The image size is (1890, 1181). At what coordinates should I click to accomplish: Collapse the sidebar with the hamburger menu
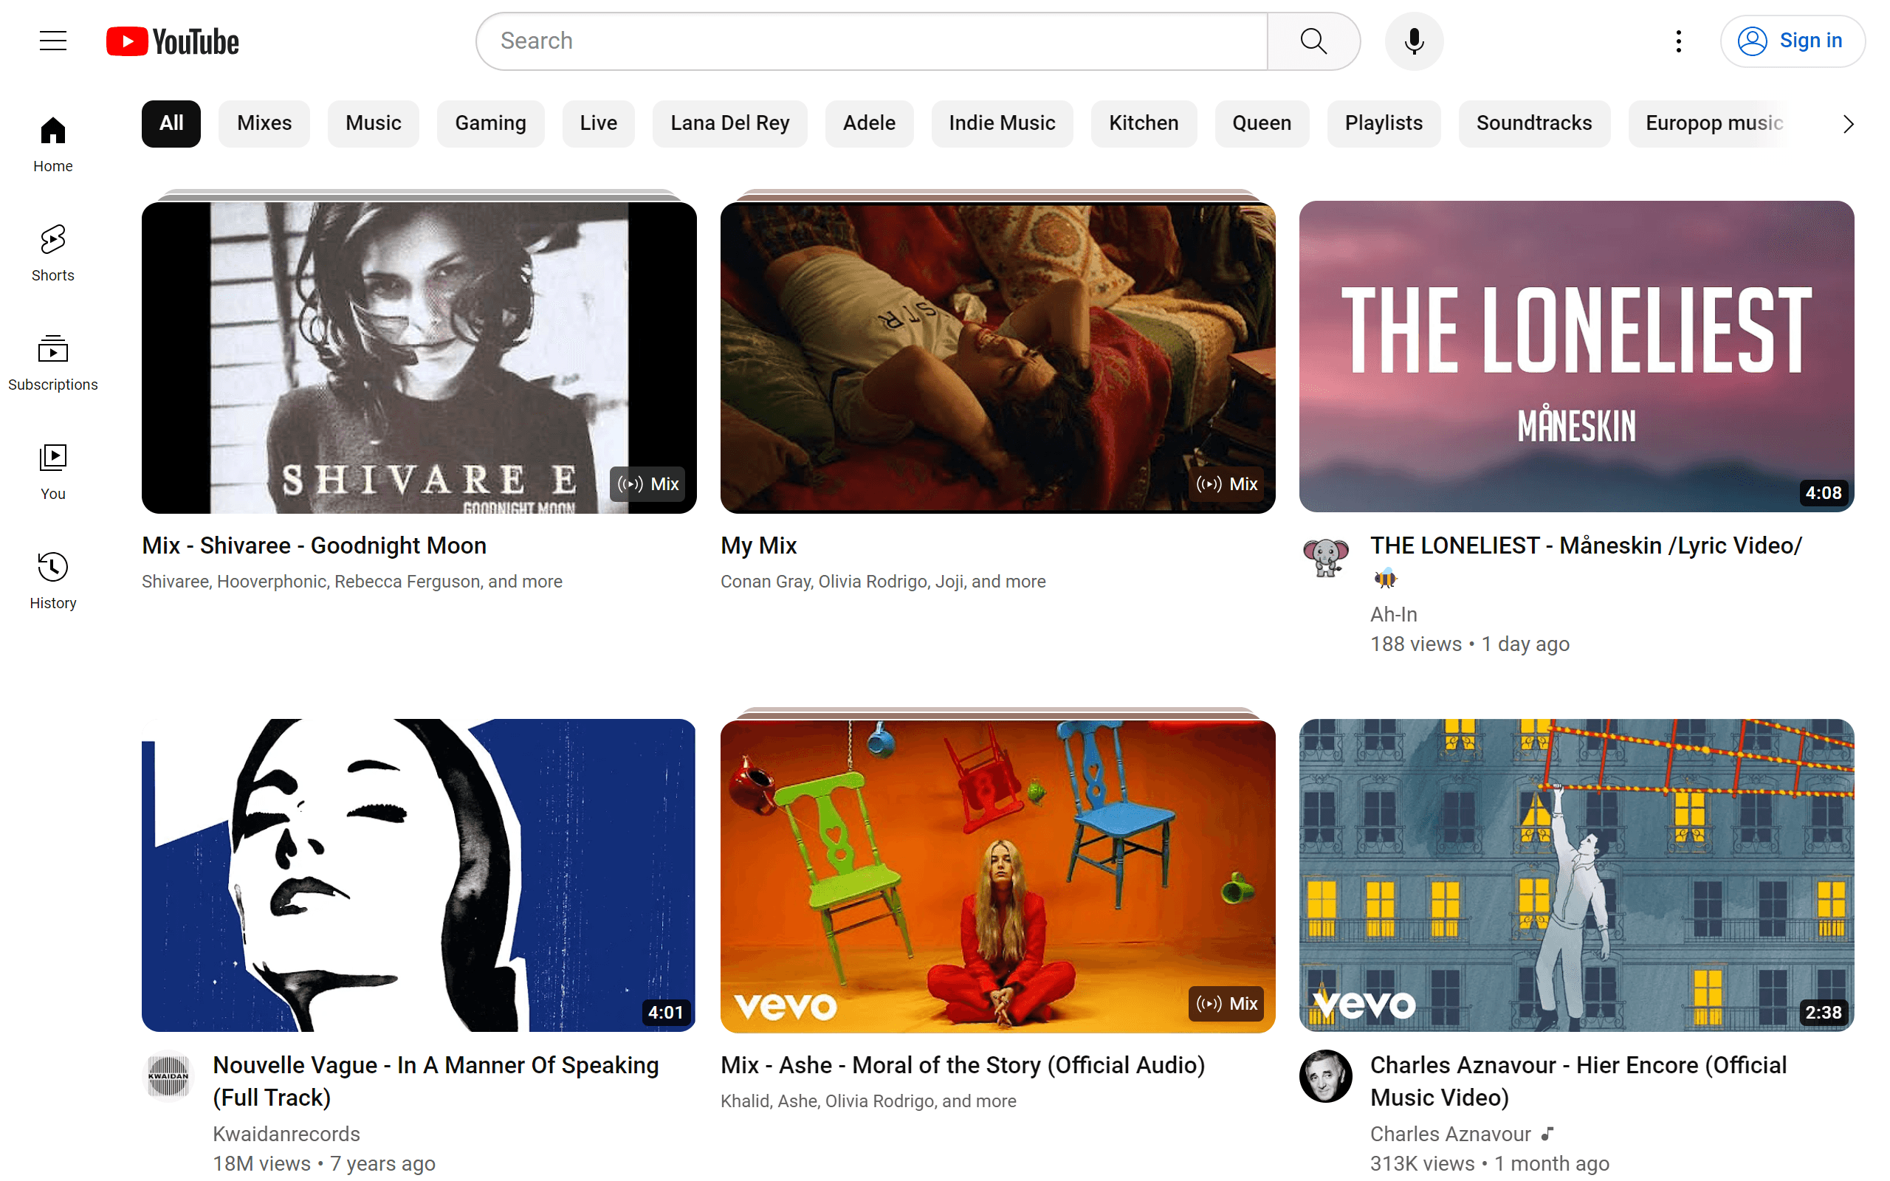click(52, 41)
